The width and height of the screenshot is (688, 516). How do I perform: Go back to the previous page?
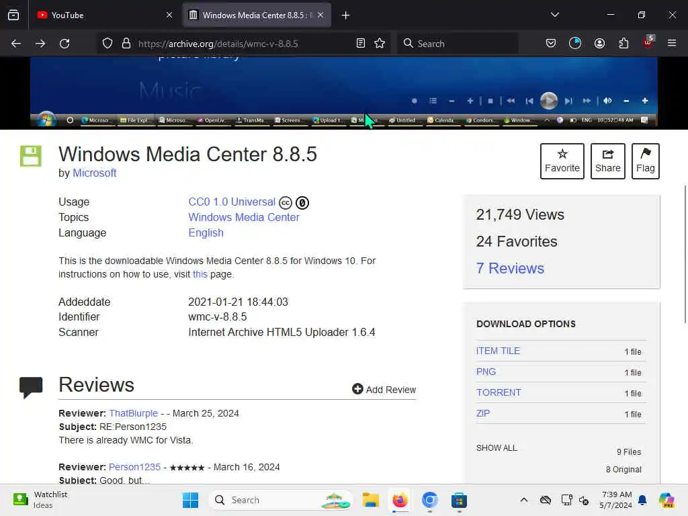click(x=16, y=44)
